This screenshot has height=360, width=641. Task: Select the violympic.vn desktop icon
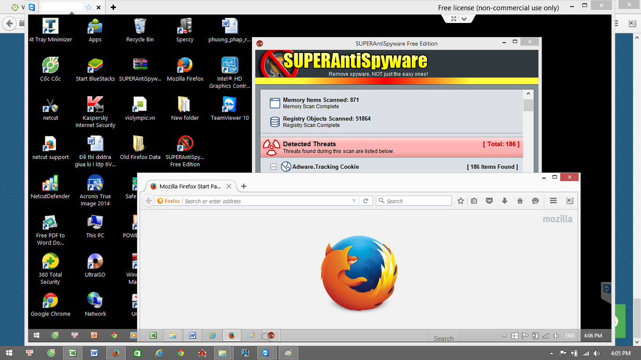coord(140,109)
